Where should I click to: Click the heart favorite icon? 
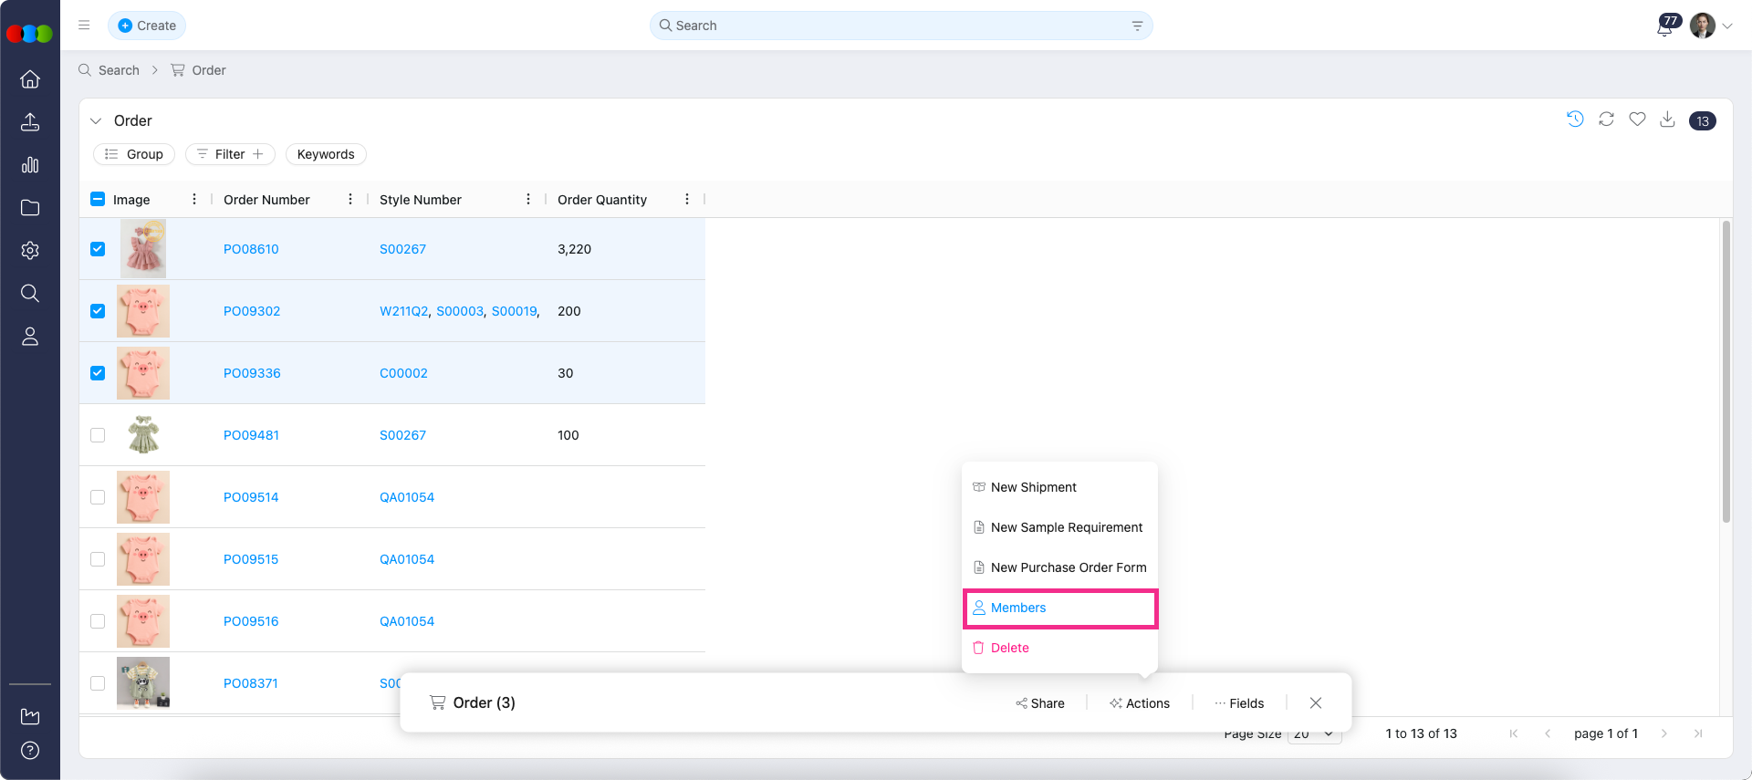coord(1637,120)
